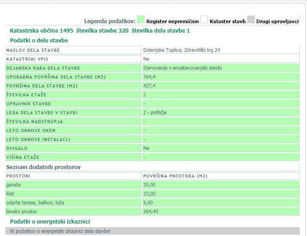Click the 'Ne' value for Katastrski vpis
Screen dimensions: 307x236
(146, 59)
